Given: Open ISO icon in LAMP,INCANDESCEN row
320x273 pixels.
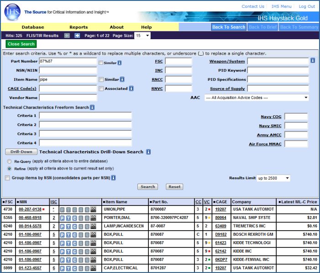Looking at the screenshot, I should [93, 226].
